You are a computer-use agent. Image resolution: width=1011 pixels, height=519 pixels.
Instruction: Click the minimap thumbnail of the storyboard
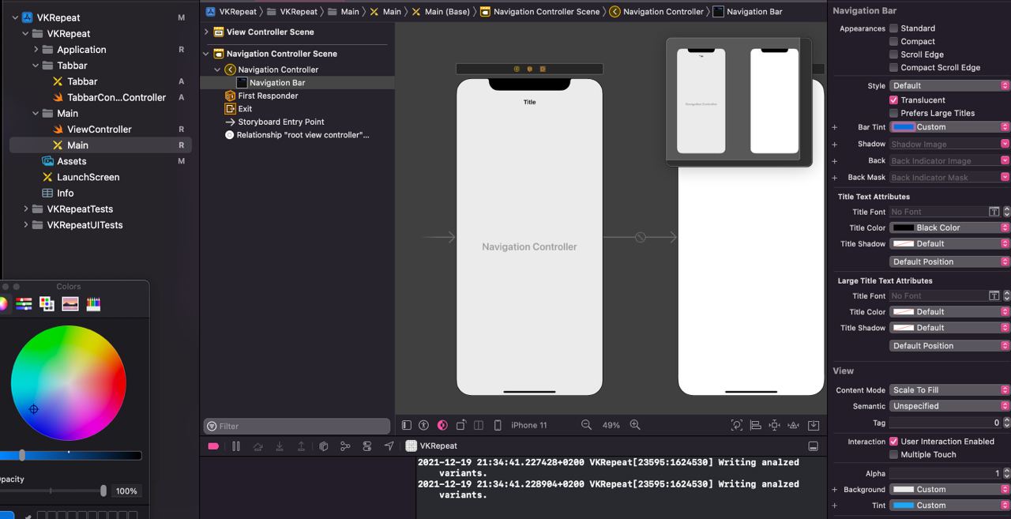[x=739, y=101]
